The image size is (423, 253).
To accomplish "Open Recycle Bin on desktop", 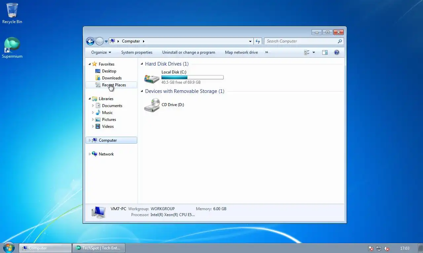I will 12,14.
